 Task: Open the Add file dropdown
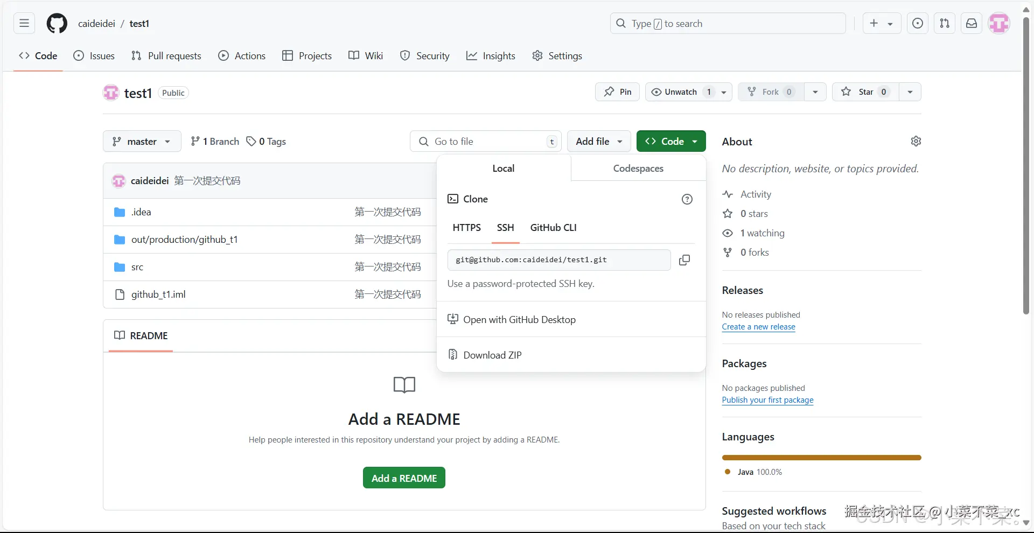coord(599,142)
